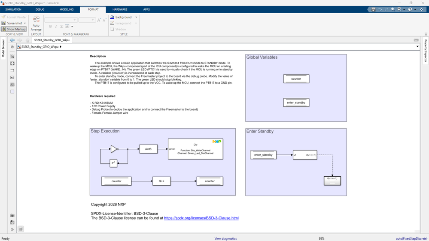Open the Model Browser side panel
The height and width of the screenshot is (241, 429).
tap(3, 48)
